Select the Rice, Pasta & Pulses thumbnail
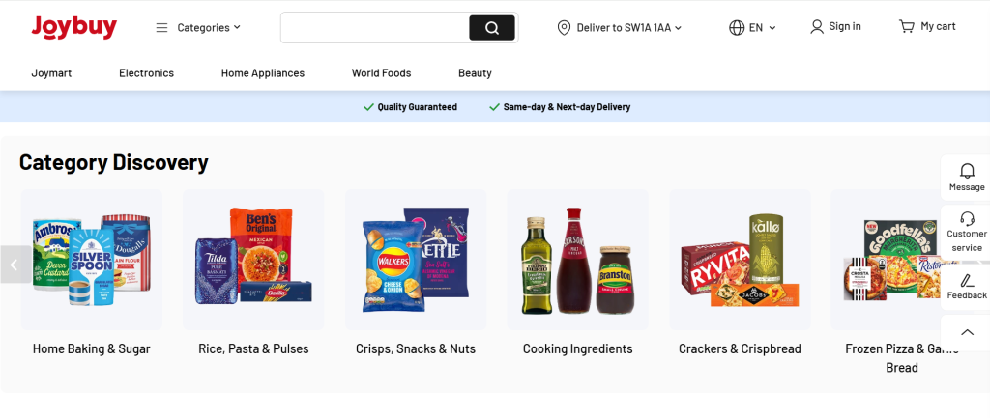The height and width of the screenshot is (418, 990). (x=253, y=260)
